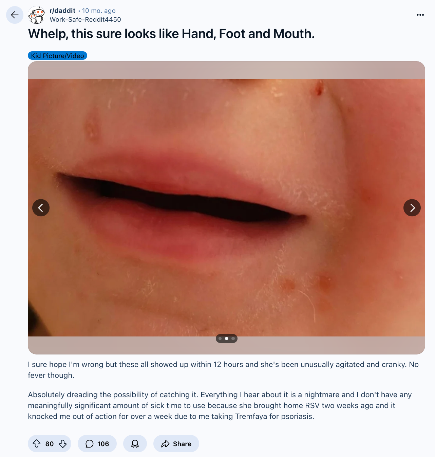Click the 106 comments count
Screen dimensions: 435x457
click(x=103, y=444)
